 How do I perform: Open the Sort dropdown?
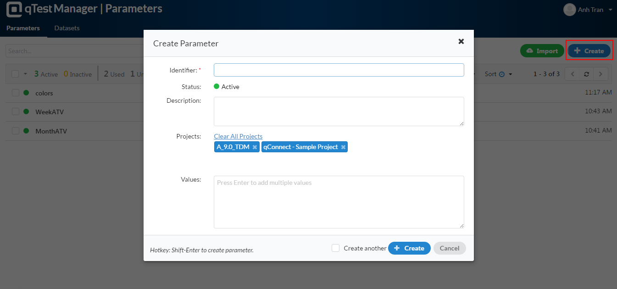pos(498,74)
